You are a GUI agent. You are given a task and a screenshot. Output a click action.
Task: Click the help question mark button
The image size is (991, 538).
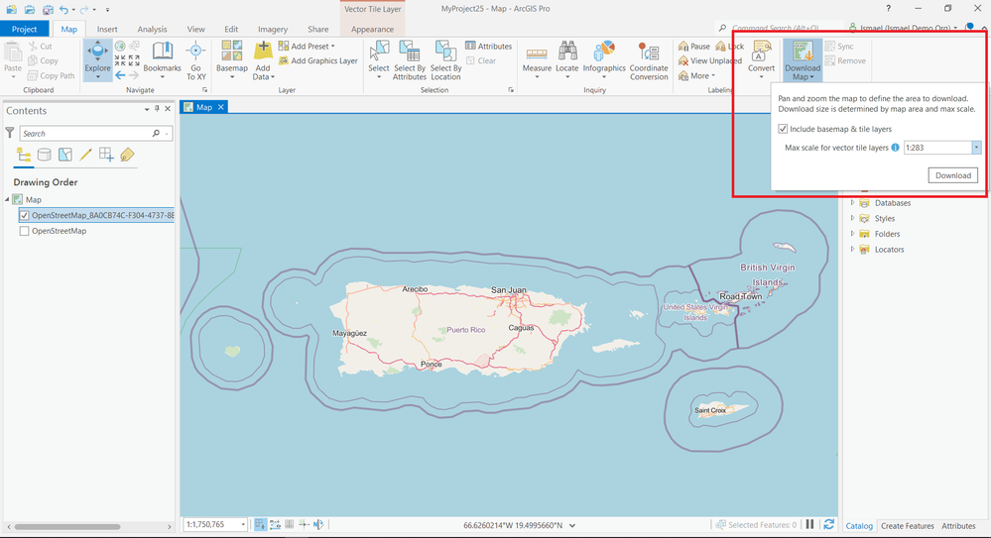888,9
